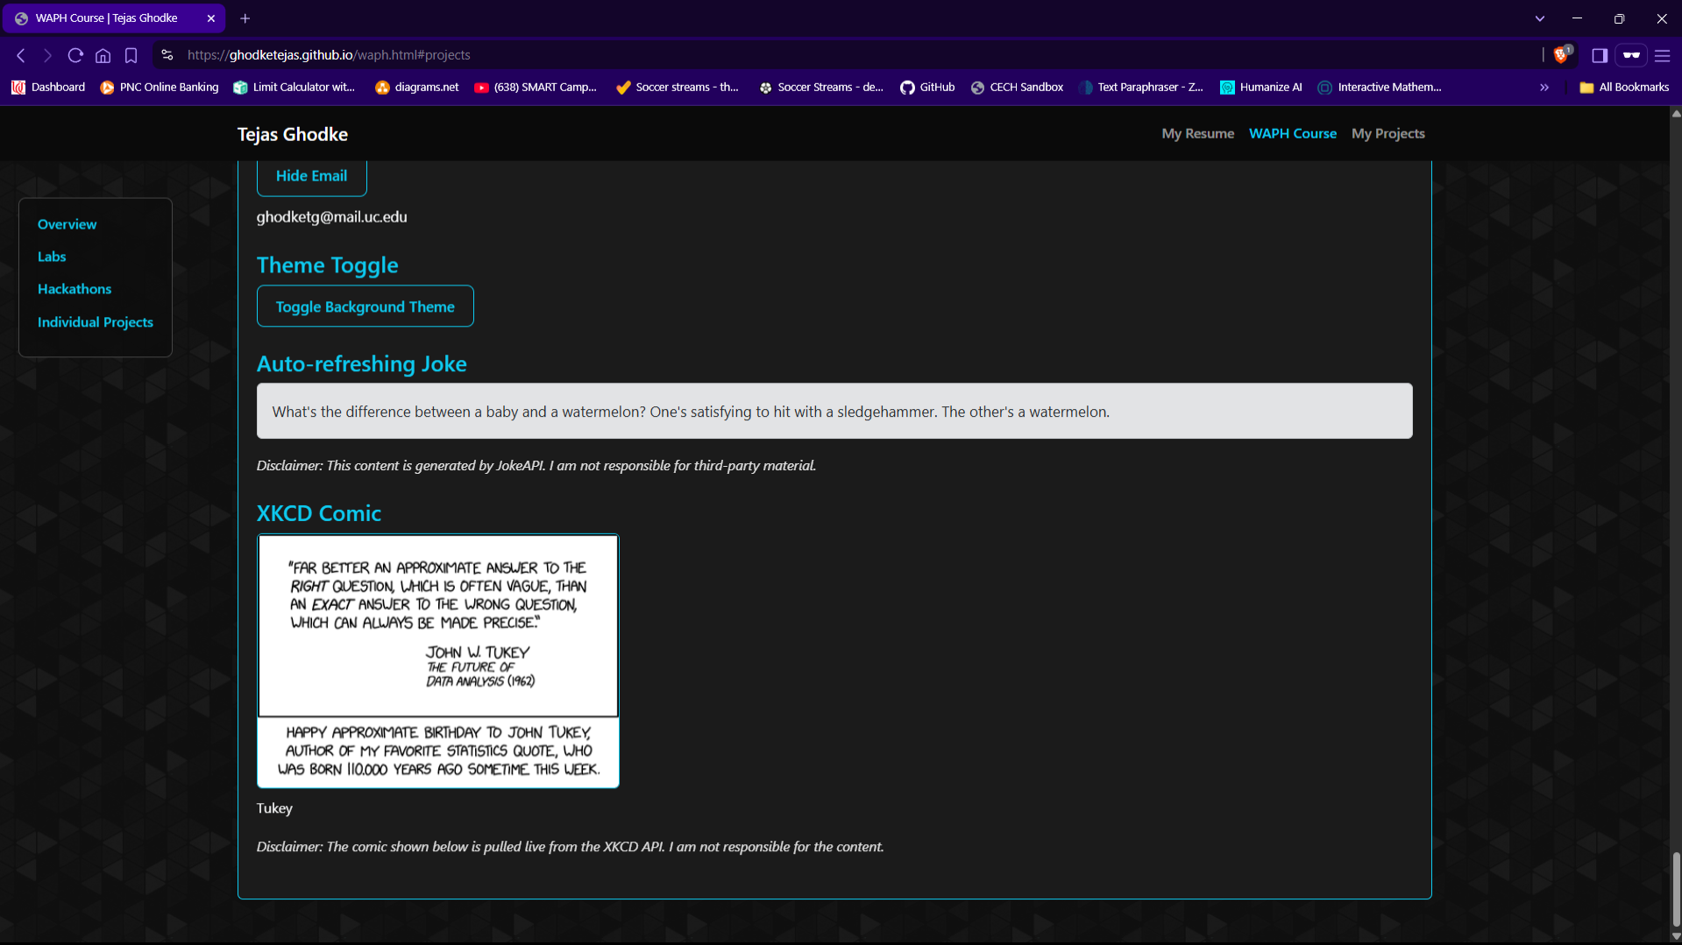Open the PNC Online Banking bookmark
Image resolution: width=1682 pixels, height=945 pixels.
pyautogui.click(x=160, y=88)
